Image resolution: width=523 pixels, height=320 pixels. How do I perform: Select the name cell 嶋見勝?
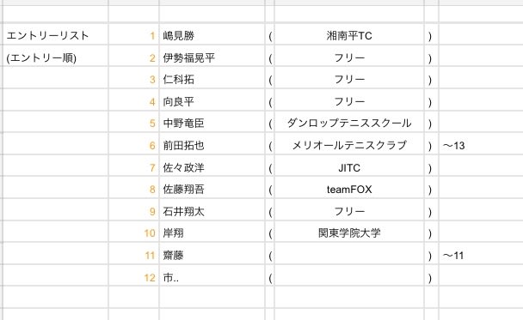212,35
